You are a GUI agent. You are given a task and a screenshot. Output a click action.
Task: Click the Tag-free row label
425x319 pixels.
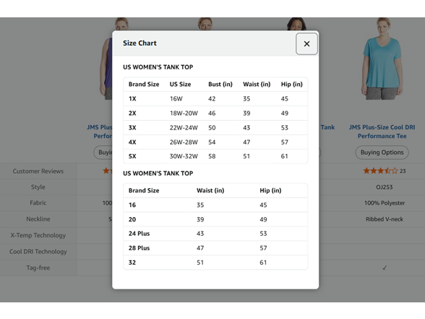(38, 268)
